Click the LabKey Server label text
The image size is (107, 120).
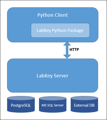coord(52,76)
